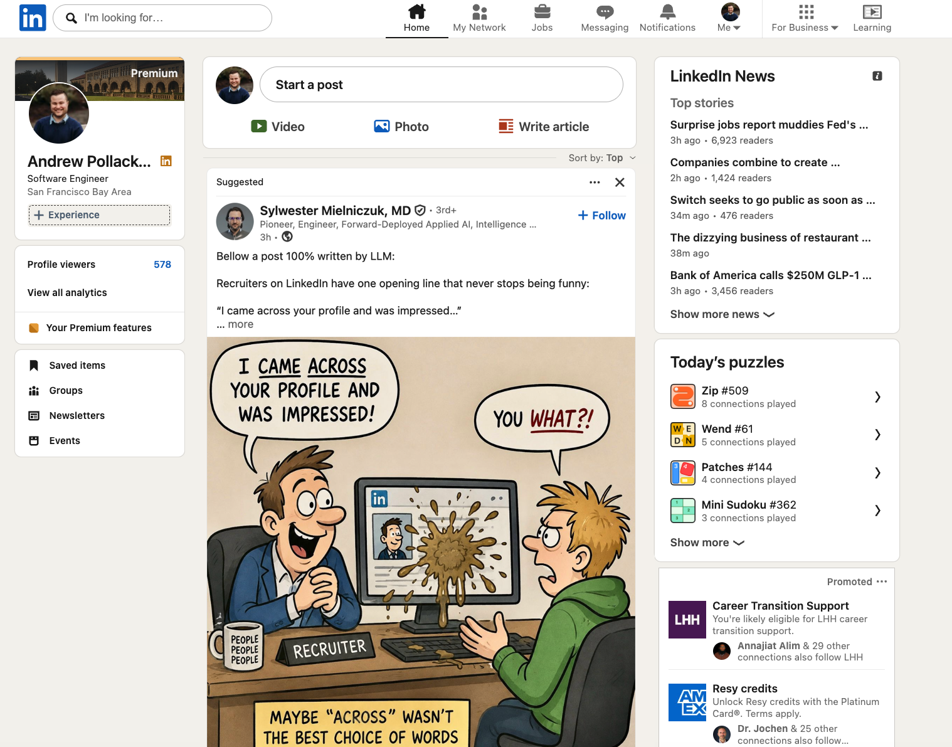Click the search magnifier icon
This screenshot has width=952, height=747.
[71, 18]
